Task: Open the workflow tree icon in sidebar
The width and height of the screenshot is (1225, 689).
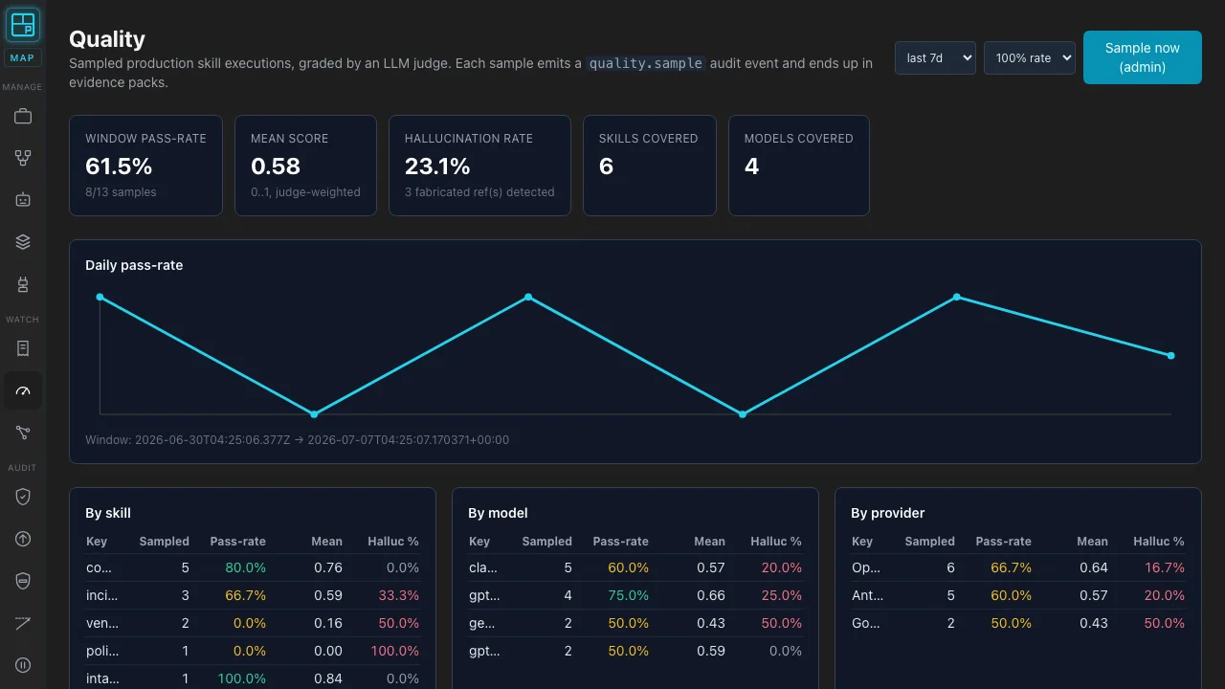Action: (x=23, y=158)
